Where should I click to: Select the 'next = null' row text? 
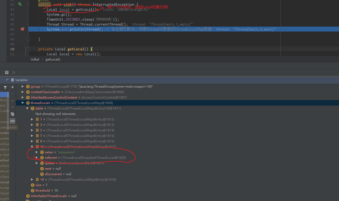pos(53,169)
